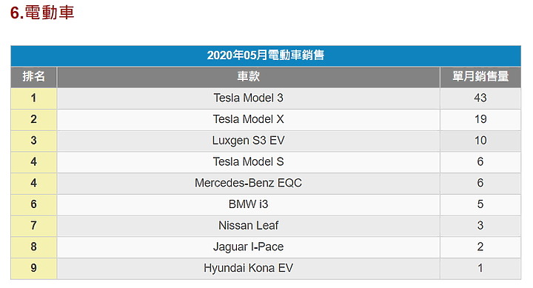The height and width of the screenshot is (288, 533).
Task: Click rank number 1 cell
Action: tap(33, 98)
